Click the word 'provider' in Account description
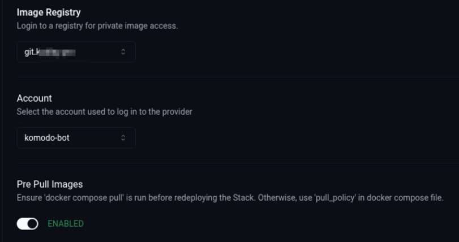The height and width of the screenshot is (242, 459). 177,111
